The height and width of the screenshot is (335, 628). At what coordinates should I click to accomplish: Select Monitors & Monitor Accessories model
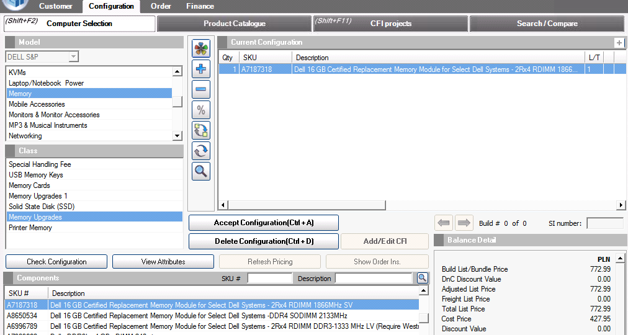coord(89,115)
